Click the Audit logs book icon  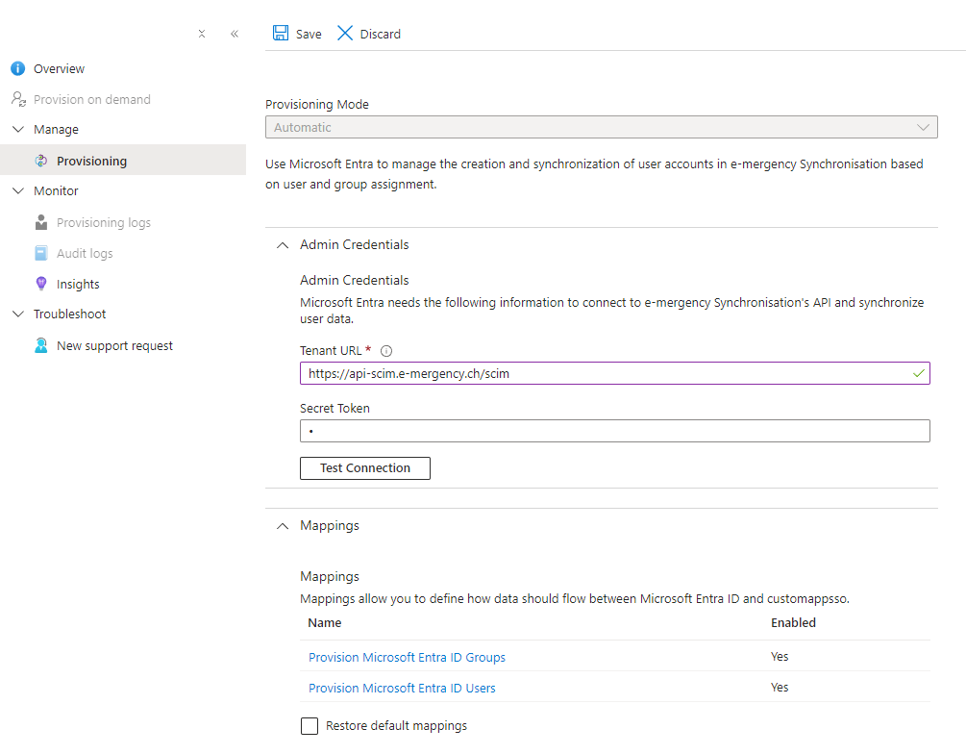point(41,253)
